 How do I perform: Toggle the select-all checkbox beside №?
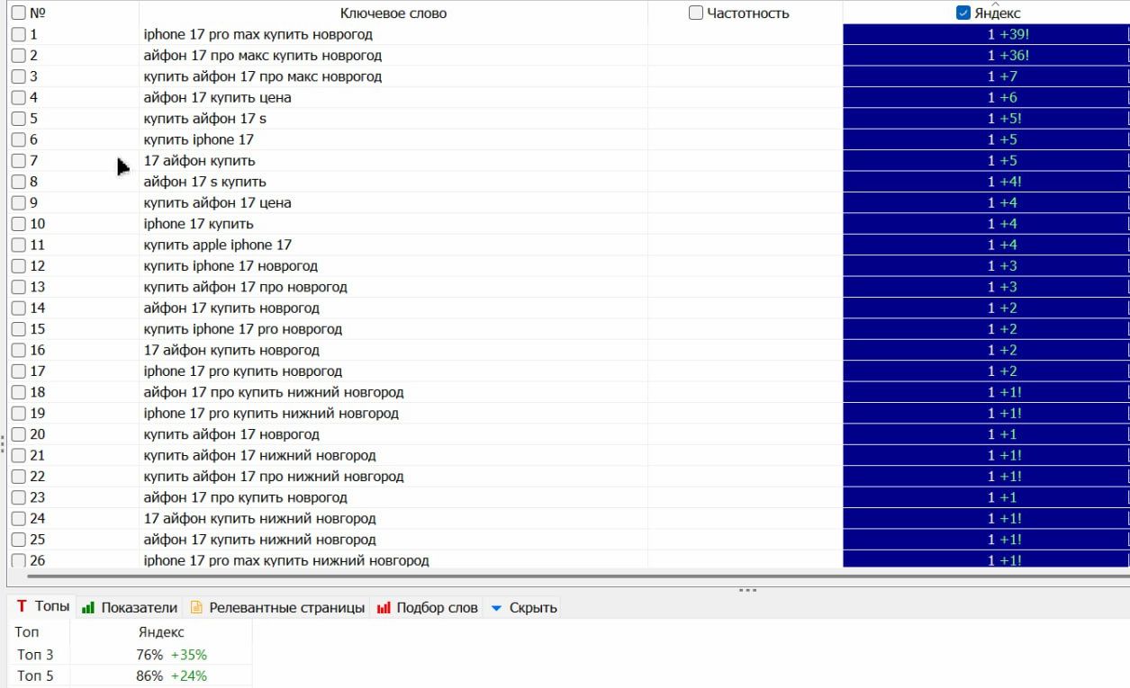(x=18, y=13)
